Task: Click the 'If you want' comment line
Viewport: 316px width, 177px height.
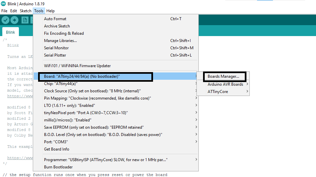Action: (20, 85)
